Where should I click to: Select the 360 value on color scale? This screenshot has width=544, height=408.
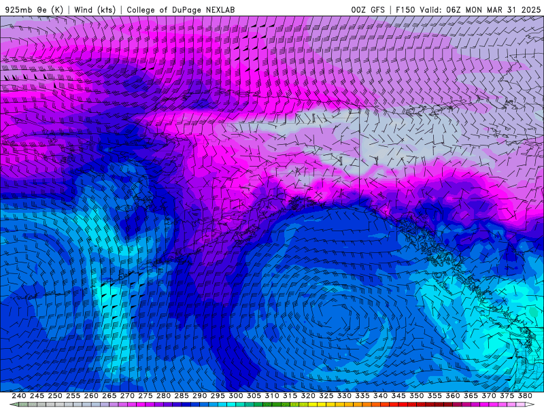click(453, 396)
